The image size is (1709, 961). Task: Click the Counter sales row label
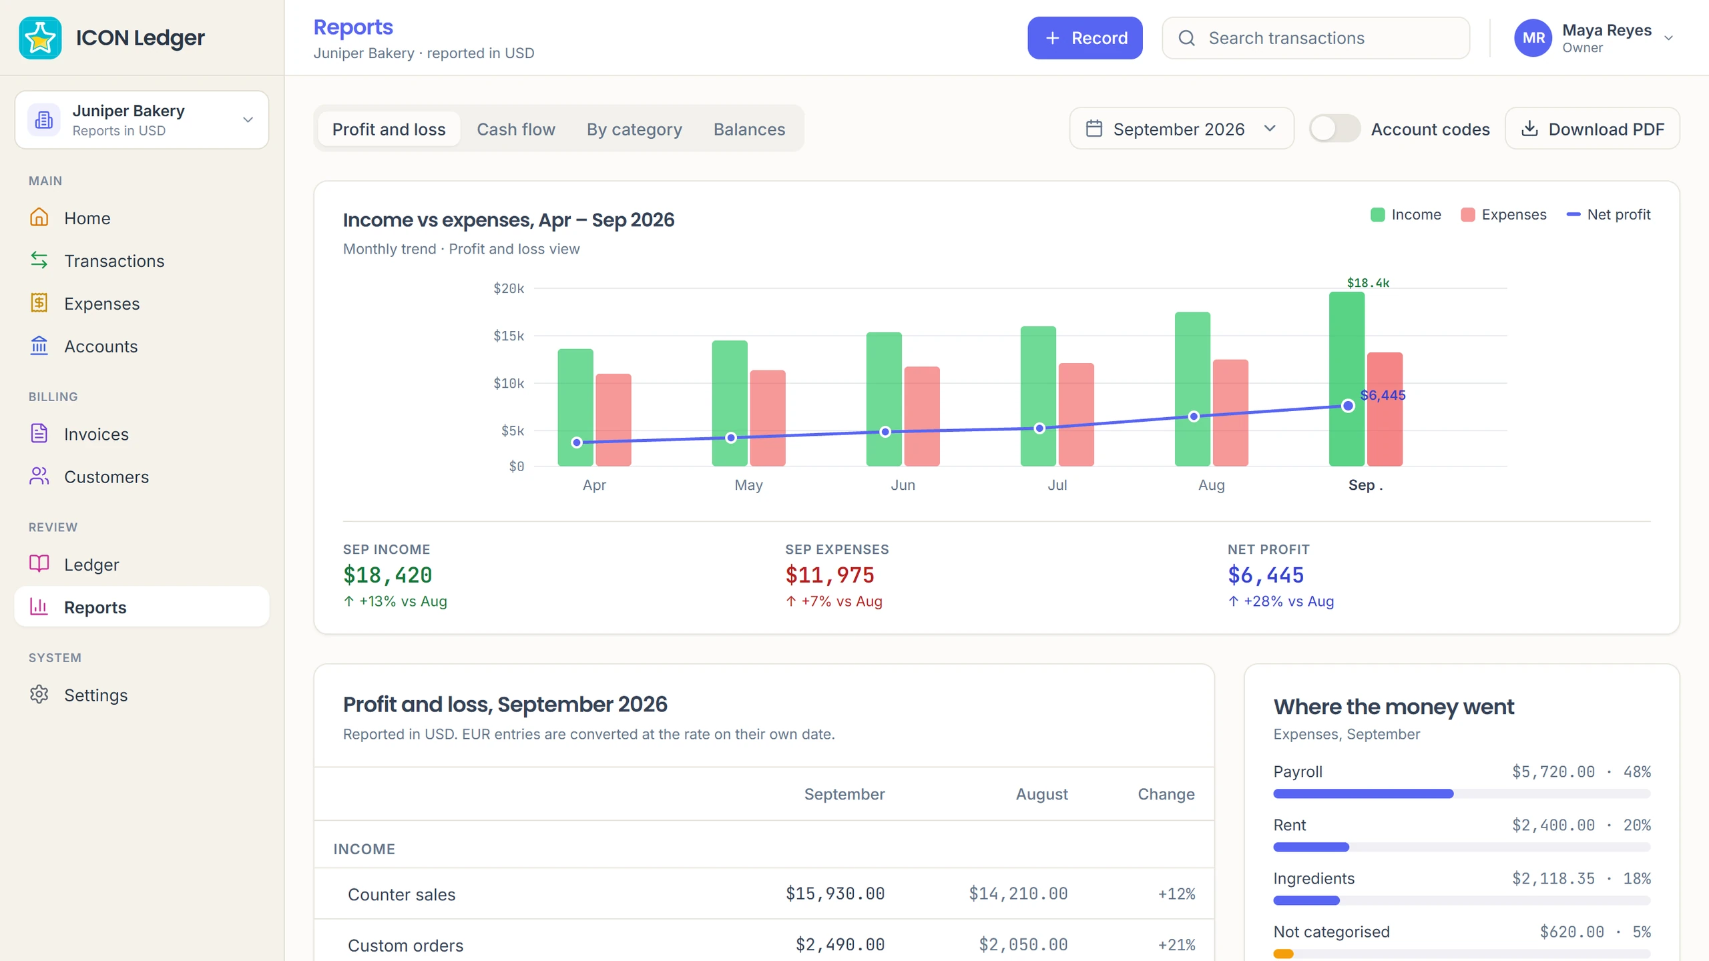(402, 894)
